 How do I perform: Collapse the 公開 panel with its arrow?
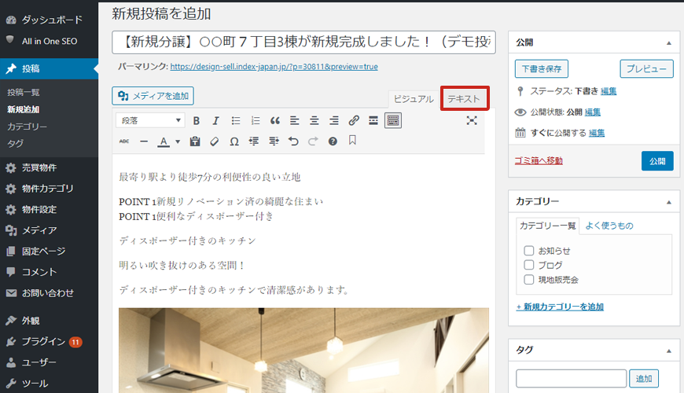(x=668, y=42)
